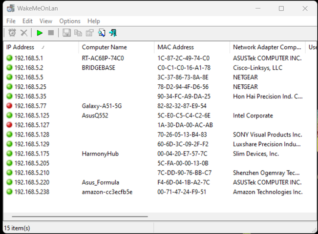This screenshot has height=234, width=318.
Task: Click the Slim Devices, Inc. entry
Action: [x=256, y=154]
